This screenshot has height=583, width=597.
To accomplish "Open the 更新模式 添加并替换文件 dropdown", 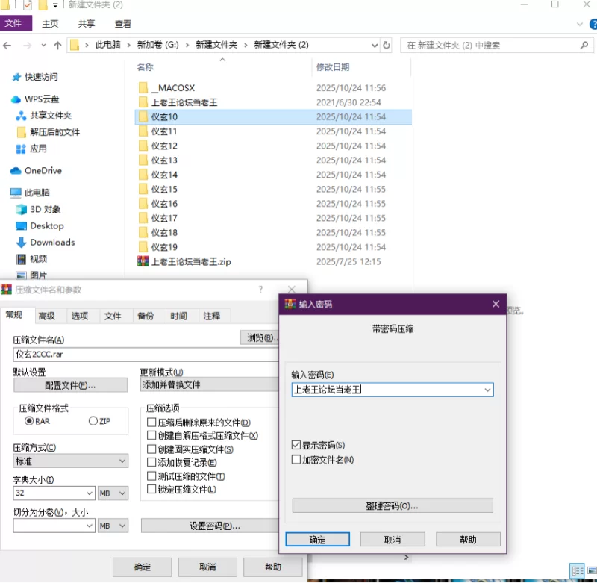I will click(x=210, y=385).
